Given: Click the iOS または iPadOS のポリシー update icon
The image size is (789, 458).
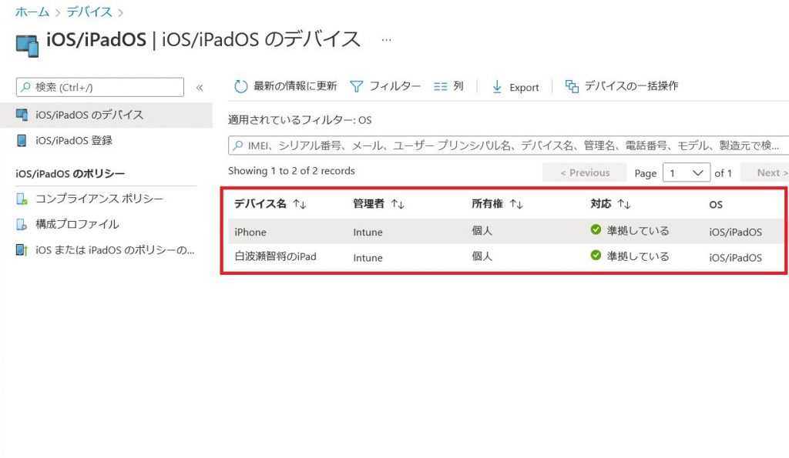Looking at the screenshot, I should pyautogui.click(x=22, y=250).
